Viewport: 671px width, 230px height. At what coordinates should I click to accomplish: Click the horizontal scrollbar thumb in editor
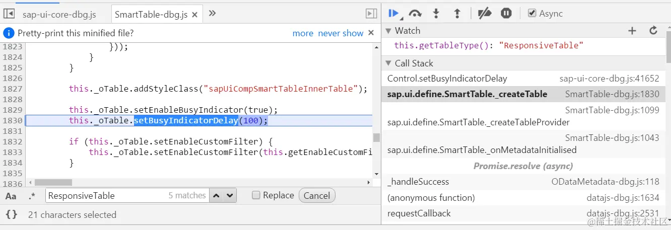[53, 182]
